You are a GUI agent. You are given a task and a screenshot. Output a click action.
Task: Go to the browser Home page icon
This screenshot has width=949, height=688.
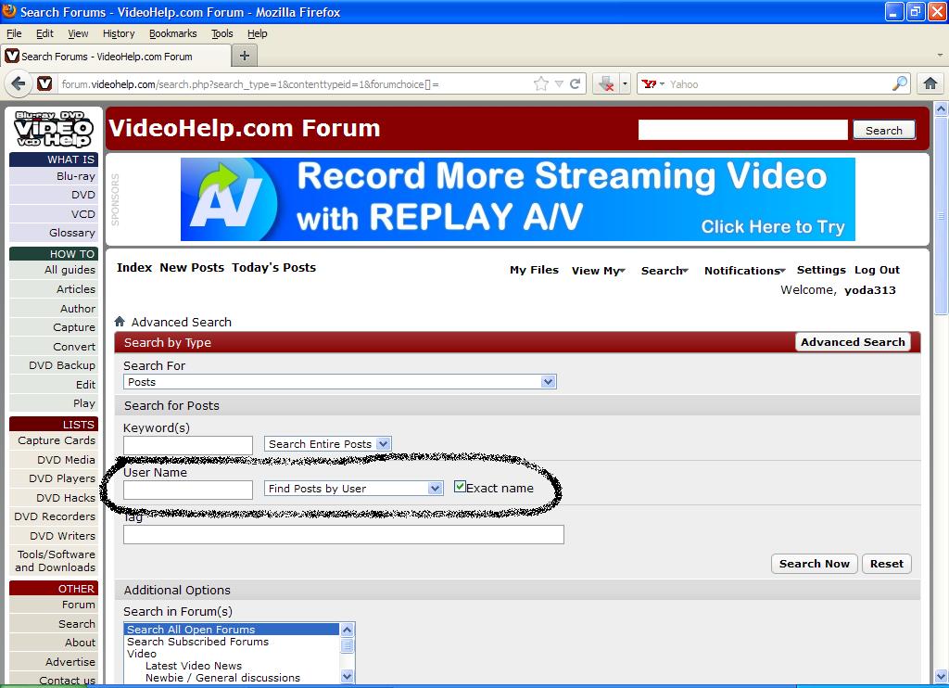point(930,83)
